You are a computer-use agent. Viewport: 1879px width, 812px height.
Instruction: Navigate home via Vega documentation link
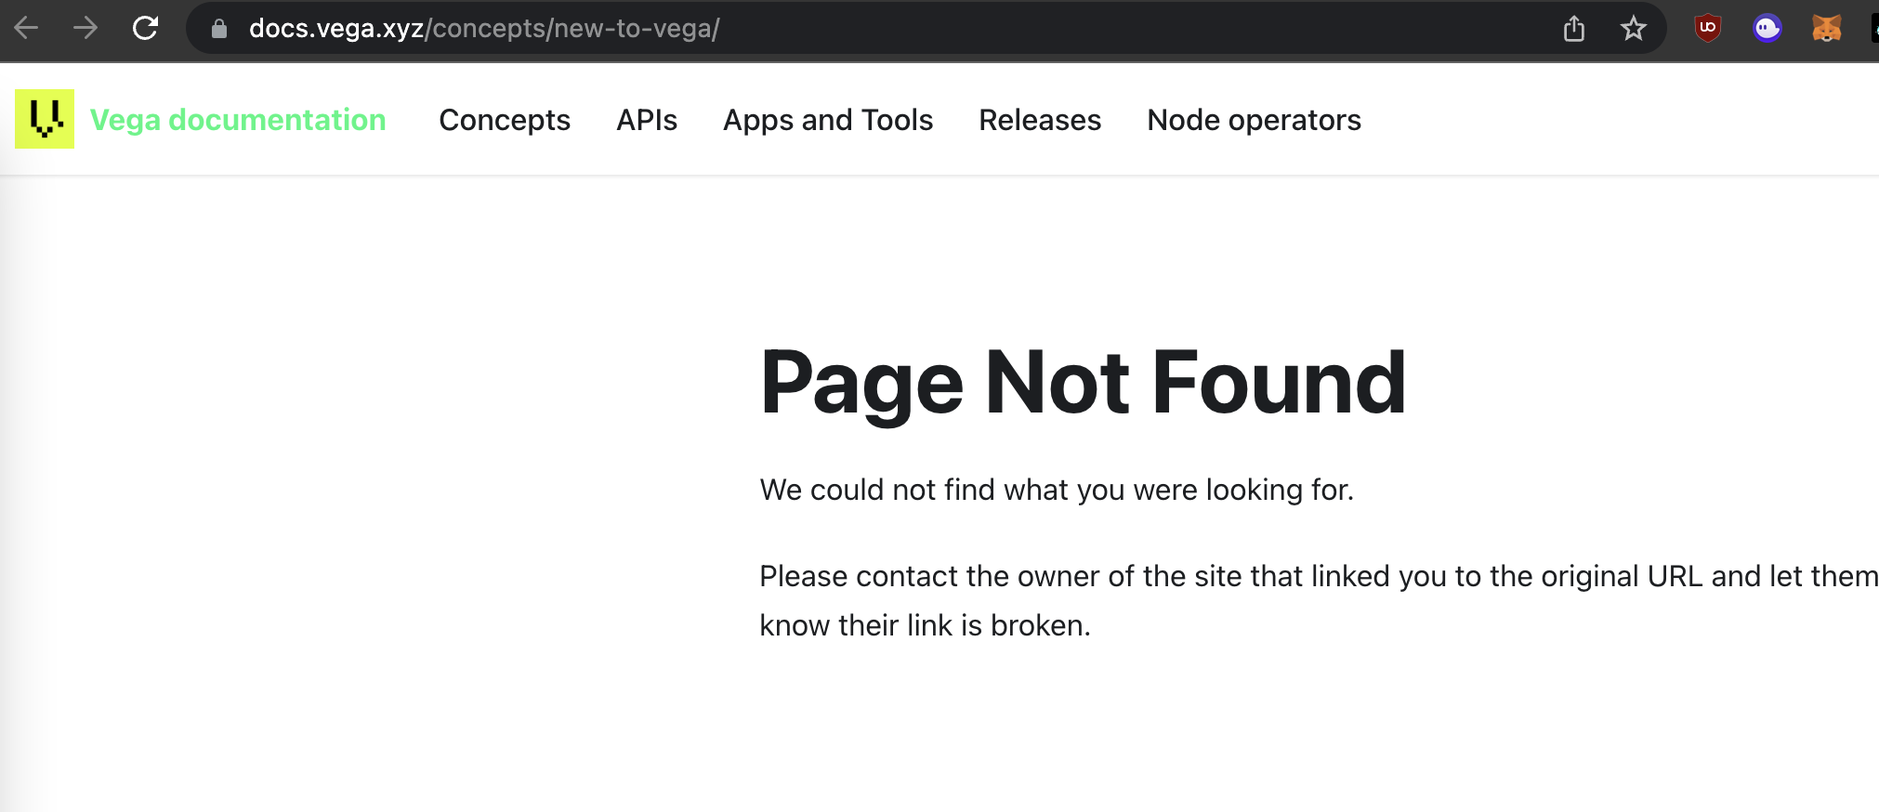pos(237,119)
